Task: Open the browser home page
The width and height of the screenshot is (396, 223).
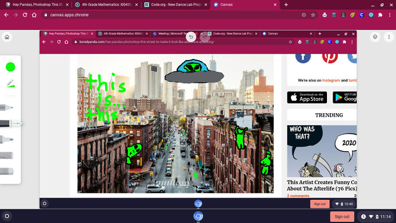Action: click(x=34, y=15)
